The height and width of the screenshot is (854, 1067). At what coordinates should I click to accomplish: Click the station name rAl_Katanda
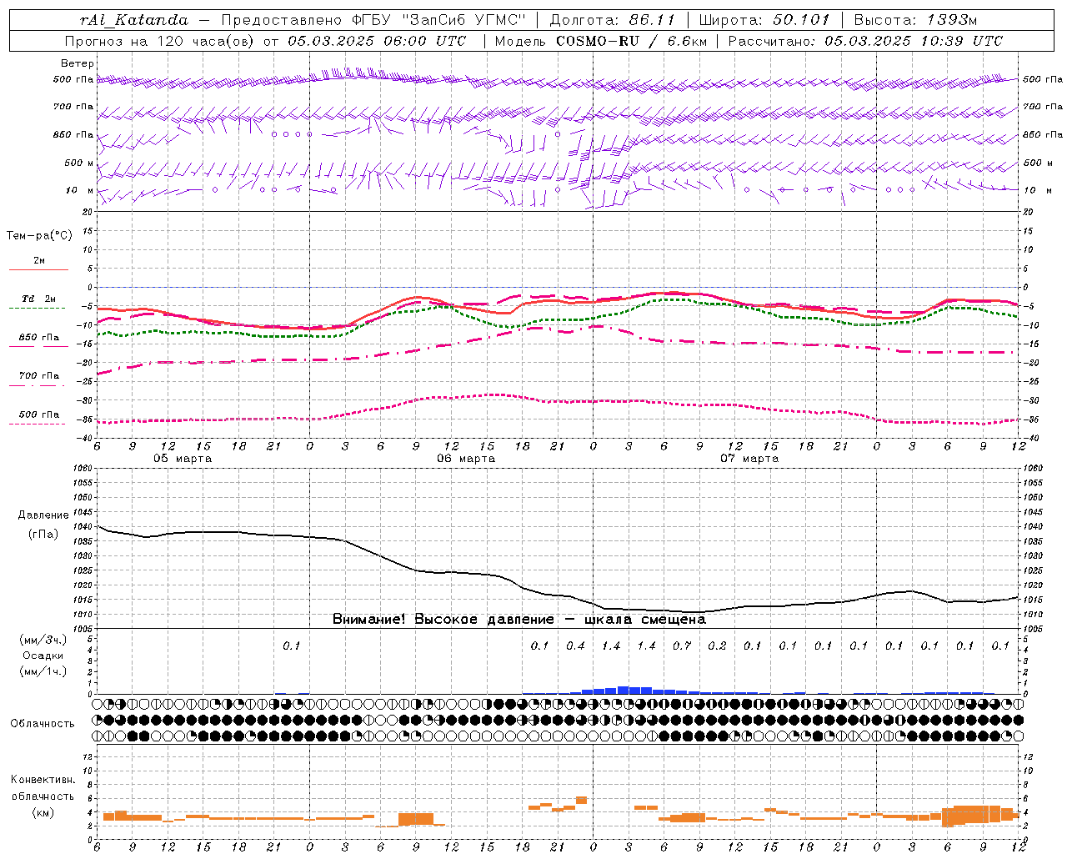pos(134,20)
